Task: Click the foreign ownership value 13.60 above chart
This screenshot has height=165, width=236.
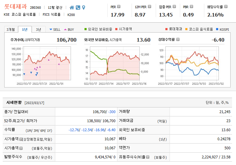Action: (144, 40)
